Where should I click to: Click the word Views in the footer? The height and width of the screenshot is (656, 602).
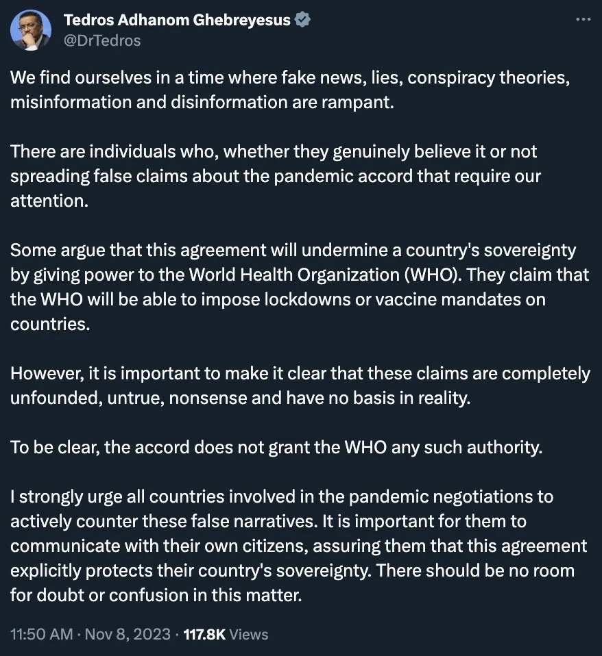click(x=248, y=634)
